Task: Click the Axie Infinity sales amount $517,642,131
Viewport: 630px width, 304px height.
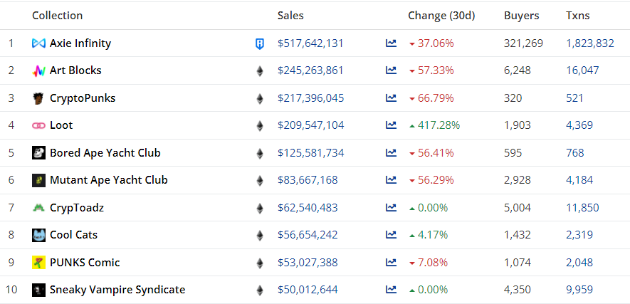Action: click(310, 43)
